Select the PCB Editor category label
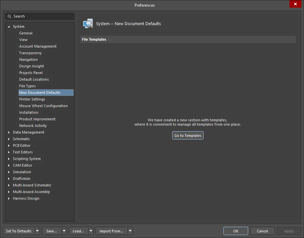Viewport: 304px width, 238px height. point(22,145)
